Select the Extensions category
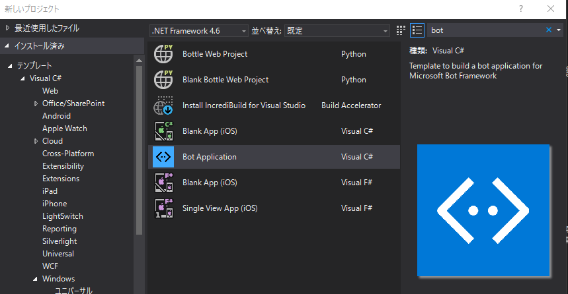This screenshot has width=568, height=294. (x=61, y=179)
